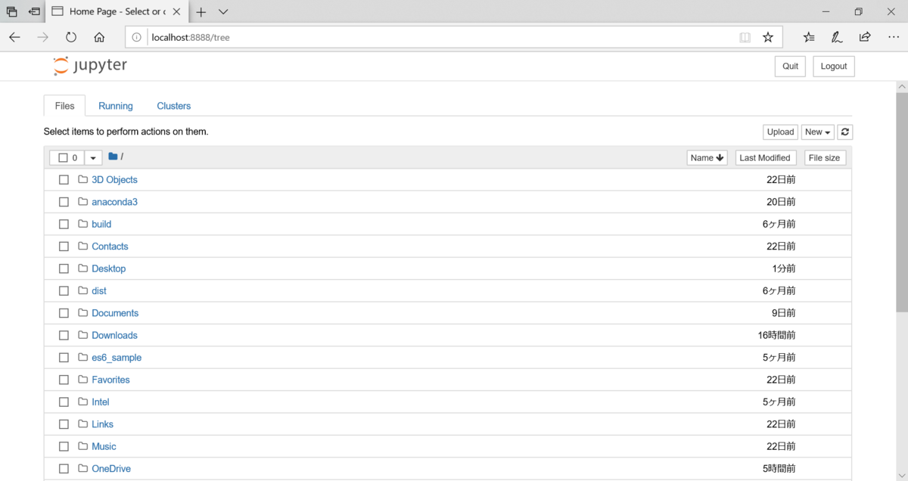908x481 pixels.
Task: Sort by File size
Action: pyautogui.click(x=824, y=157)
